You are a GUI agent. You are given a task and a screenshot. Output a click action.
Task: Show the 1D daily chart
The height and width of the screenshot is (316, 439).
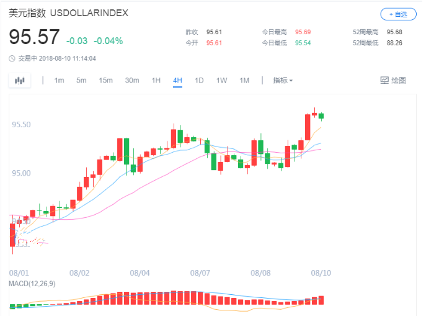pos(199,81)
